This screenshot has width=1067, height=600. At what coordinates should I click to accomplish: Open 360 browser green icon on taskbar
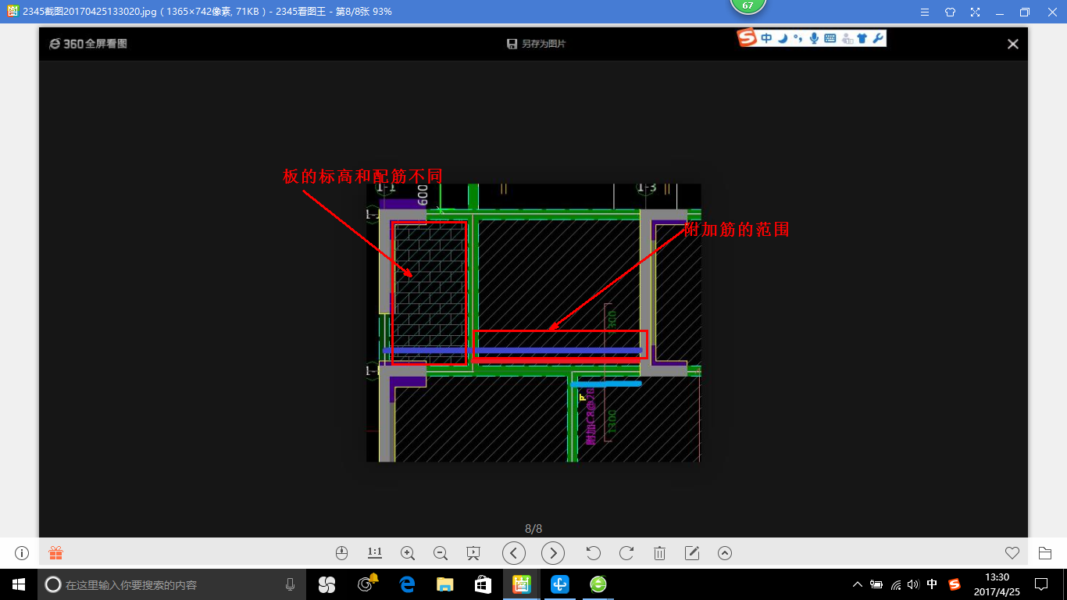(x=599, y=584)
